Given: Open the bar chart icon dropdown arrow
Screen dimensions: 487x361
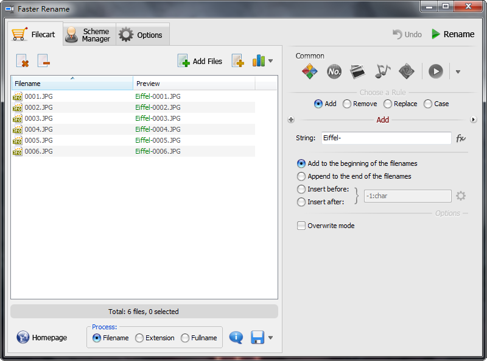Looking at the screenshot, I should pyautogui.click(x=270, y=61).
